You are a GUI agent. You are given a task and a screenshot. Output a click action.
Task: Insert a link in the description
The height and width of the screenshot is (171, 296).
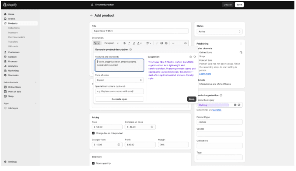tap(157, 43)
